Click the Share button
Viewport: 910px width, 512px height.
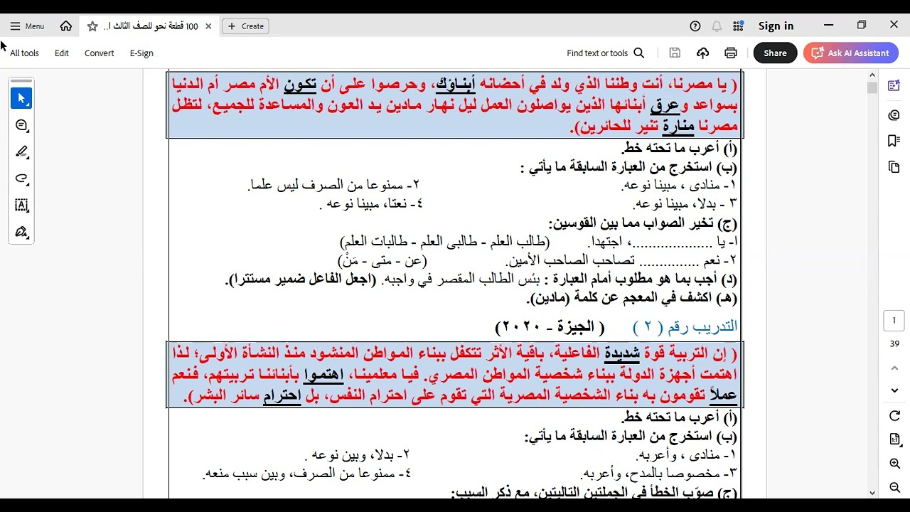tap(775, 53)
